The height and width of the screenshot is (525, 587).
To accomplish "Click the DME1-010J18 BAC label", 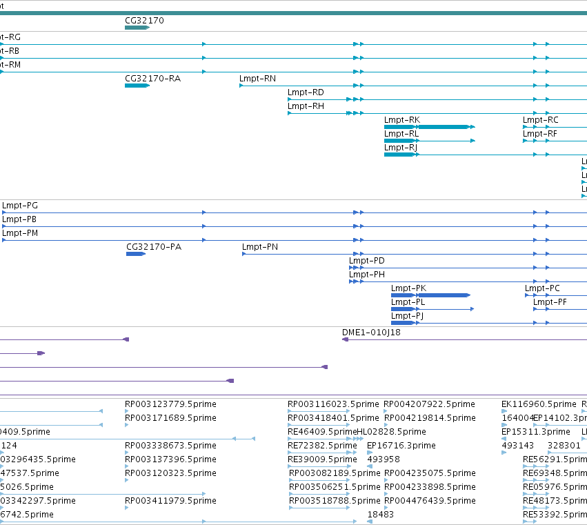I will pos(371,333).
